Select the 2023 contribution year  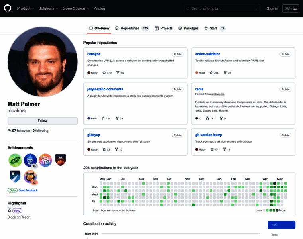(274, 235)
